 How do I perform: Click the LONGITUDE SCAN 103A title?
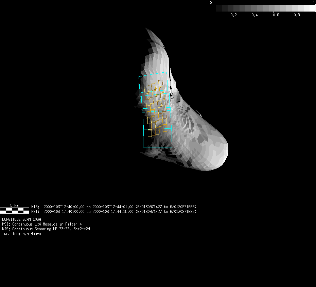click(x=21, y=219)
